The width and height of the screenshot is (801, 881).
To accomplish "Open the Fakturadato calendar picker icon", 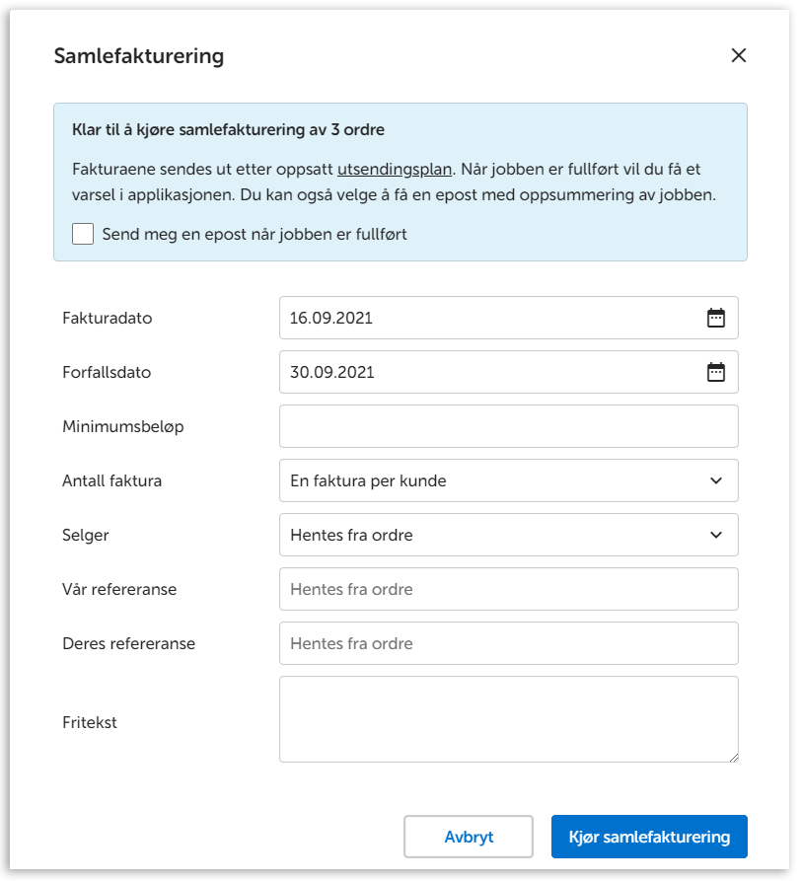I will 716,318.
